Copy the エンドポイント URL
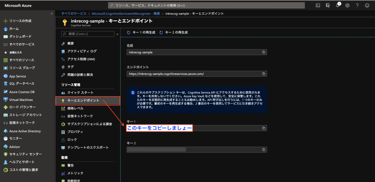This screenshot has width=375, height=182. click(x=264, y=74)
